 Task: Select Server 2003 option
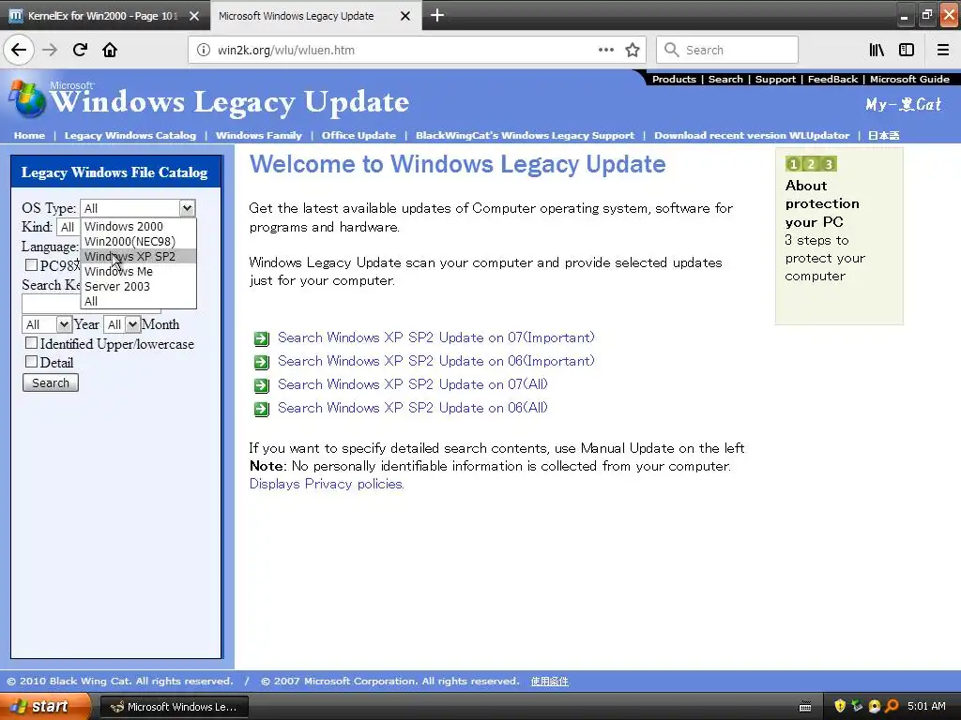pos(139,287)
